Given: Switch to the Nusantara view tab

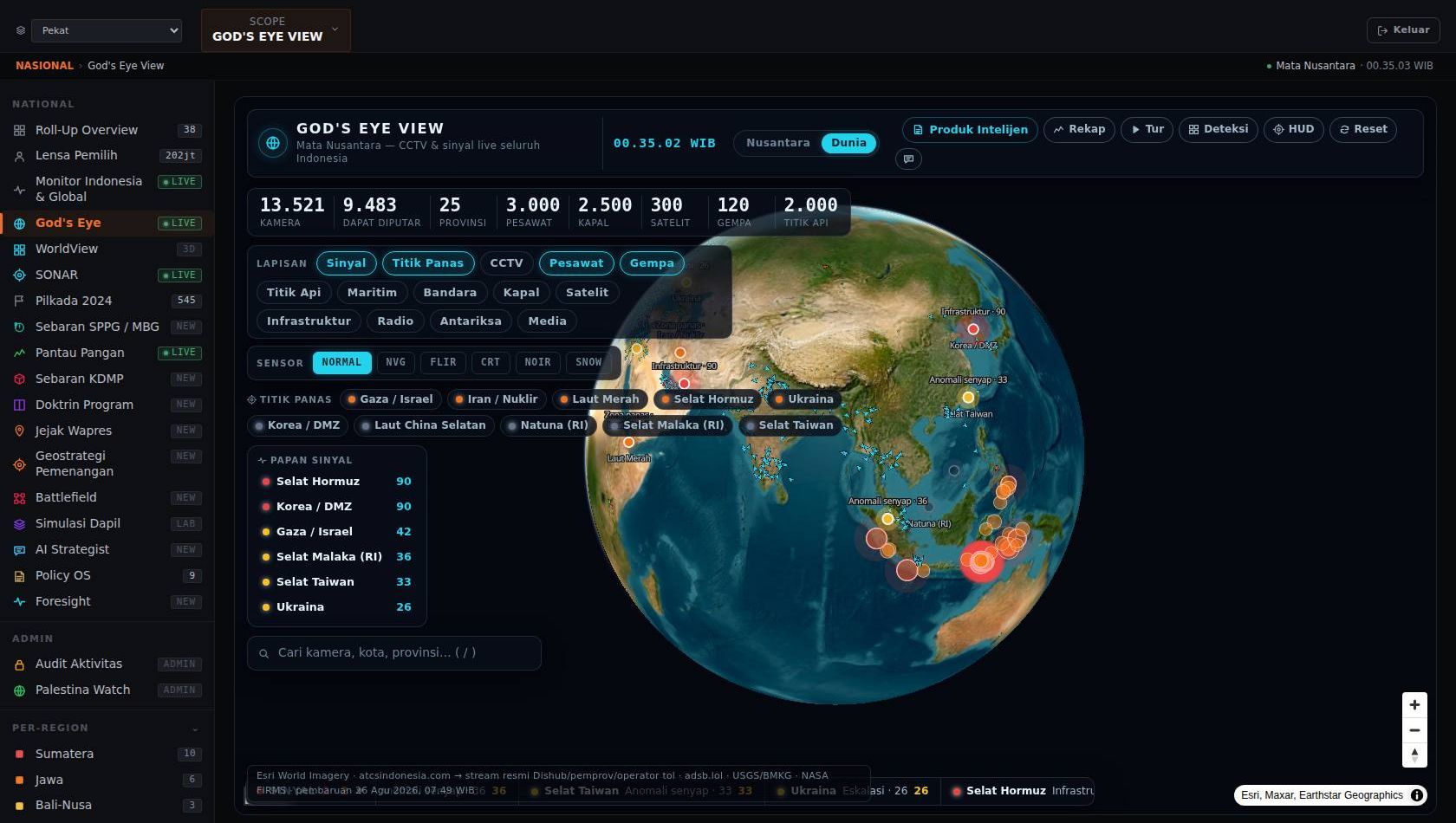Looking at the screenshot, I should (x=778, y=143).
